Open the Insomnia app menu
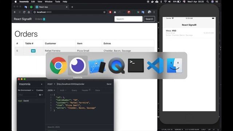233x131 pixels. (x=24, y=1)
